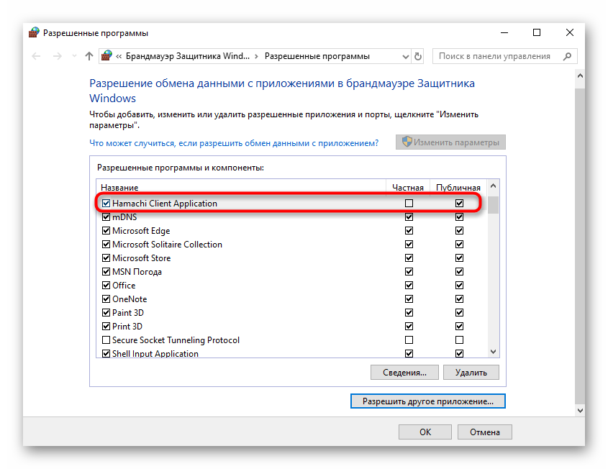The width and height of the screenshot is (608, 469).
Task: Click the programs list vertical scrollbar thumb
Action: pyautogui.click(x=494, y=206)
